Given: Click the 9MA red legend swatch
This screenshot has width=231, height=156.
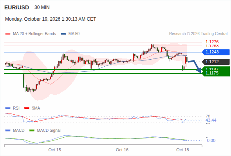Looking at the screenshot, I should pyautogui.click(x=27, y=108).
